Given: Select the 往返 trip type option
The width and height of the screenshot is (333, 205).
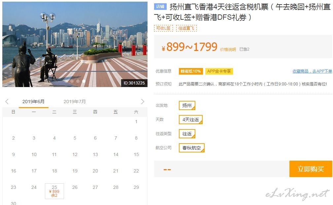Looking at the screenshot, I should pyautogui.click(x=187, y=134).
